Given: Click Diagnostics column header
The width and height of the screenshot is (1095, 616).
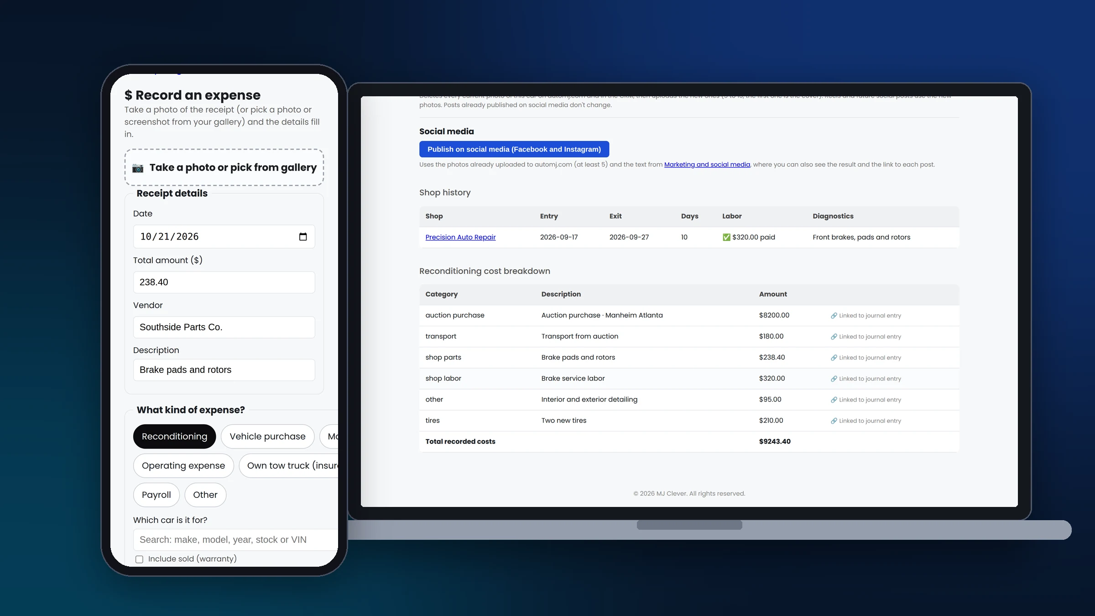Looking at the screenshot, I should (x=833, y=216).
